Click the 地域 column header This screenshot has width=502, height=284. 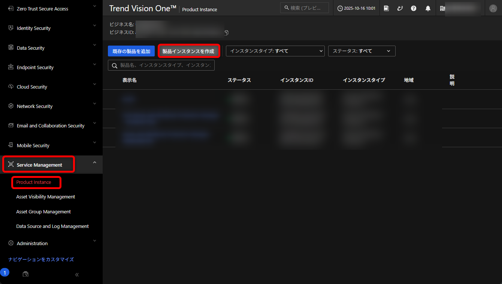409,80
